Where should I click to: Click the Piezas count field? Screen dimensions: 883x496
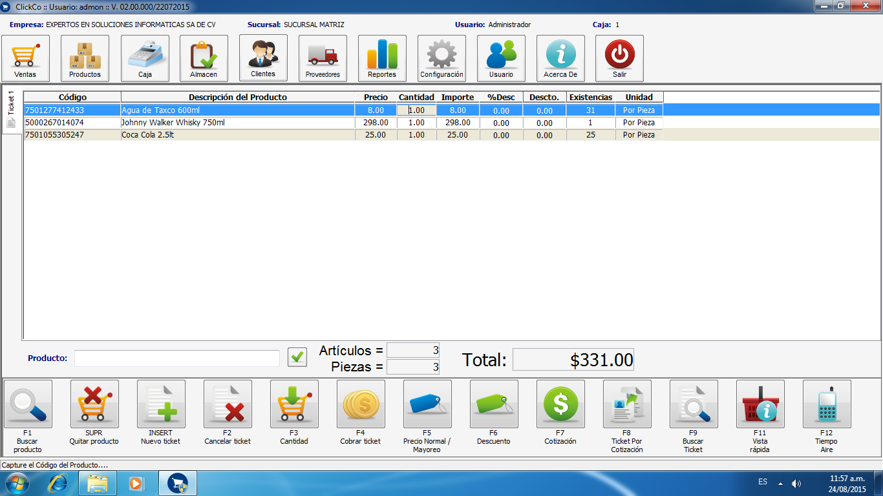[413, 367]
